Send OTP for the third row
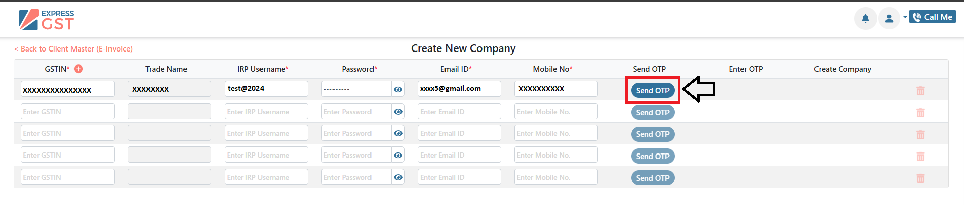Screen dimensions: 964x205 pos(652,134)
